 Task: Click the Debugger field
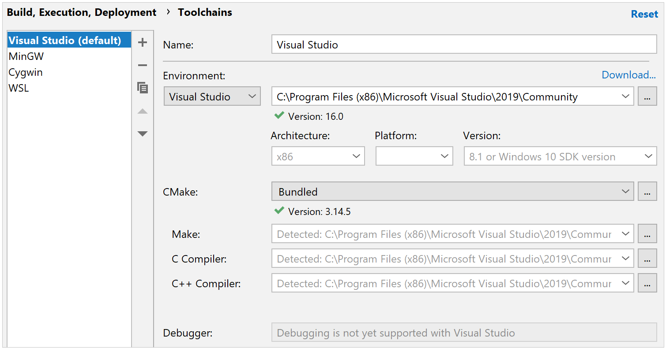tap(464, 333)
